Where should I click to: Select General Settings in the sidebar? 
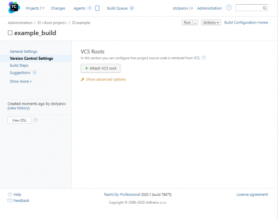(x=24, y=51)
